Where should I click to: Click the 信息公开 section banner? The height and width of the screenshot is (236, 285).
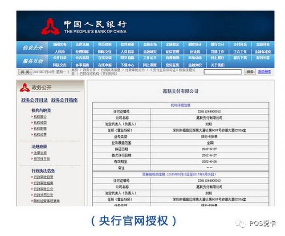(x=33, y=48)
